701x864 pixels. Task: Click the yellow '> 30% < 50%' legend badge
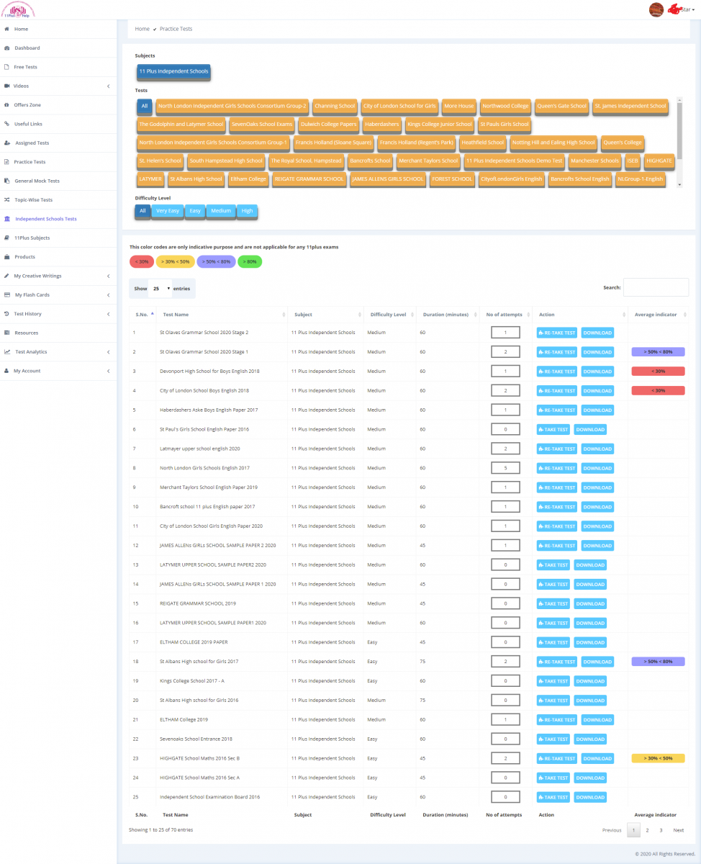175,261
